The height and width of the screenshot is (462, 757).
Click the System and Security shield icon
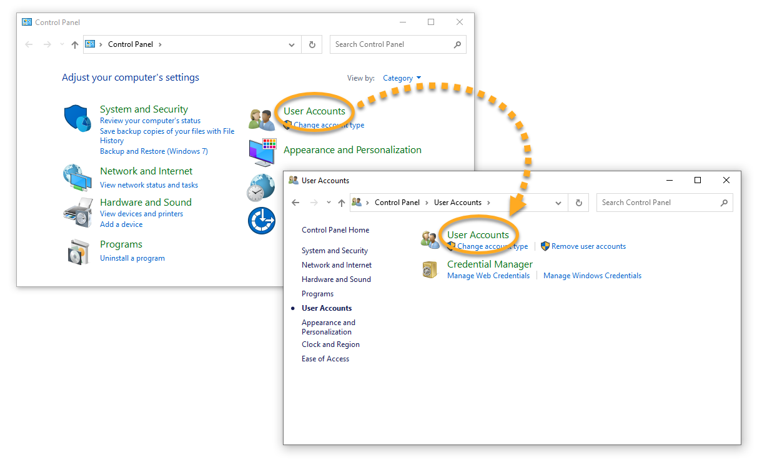click(x=77, y=118)
